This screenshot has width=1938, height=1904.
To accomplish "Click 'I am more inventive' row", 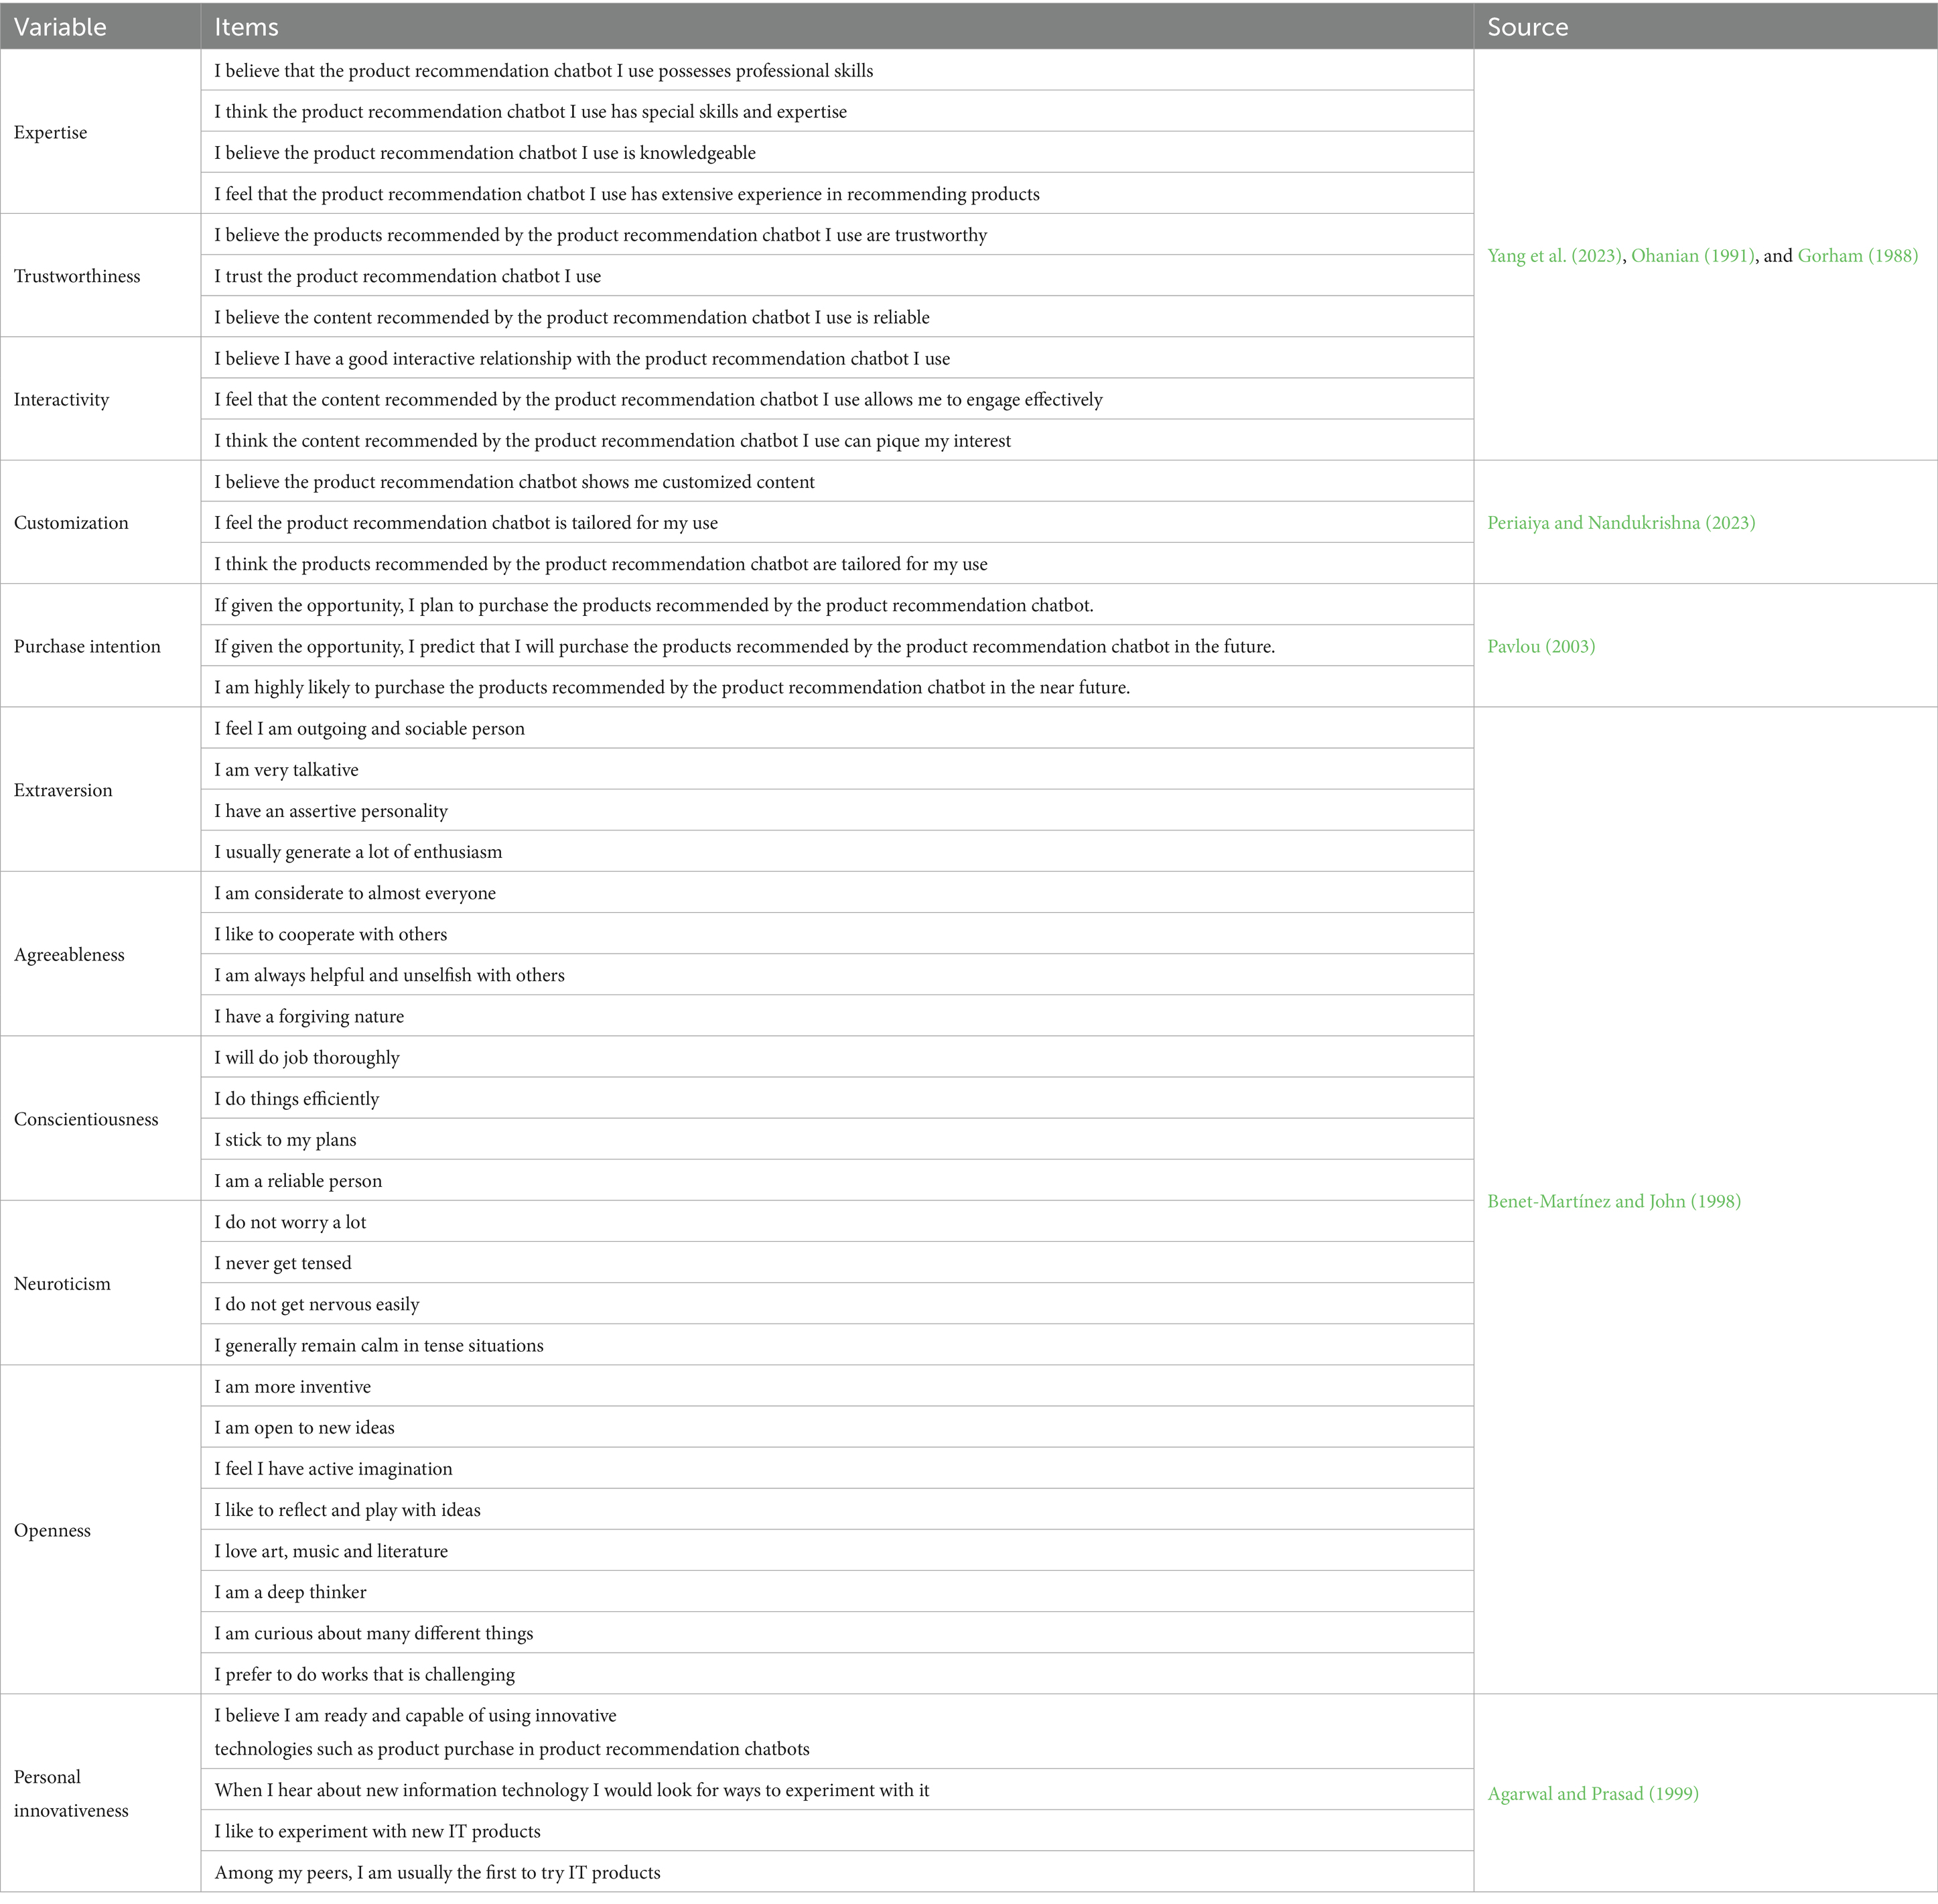I will [x=837, y=1386].
